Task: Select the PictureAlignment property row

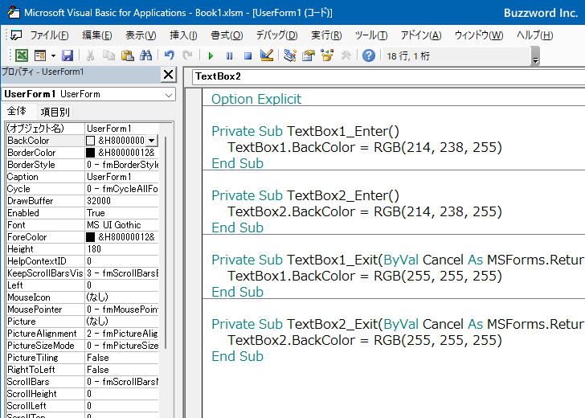Action: tap(83, 334)
